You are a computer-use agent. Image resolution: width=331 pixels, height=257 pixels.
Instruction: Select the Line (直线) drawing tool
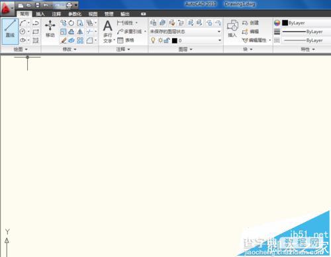10,32
